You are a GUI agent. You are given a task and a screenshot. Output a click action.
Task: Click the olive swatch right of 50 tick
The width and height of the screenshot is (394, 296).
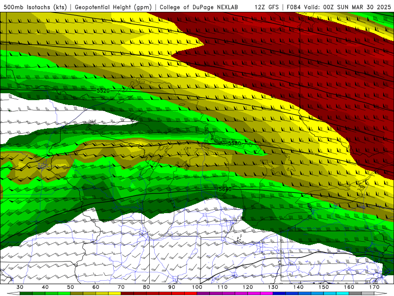point(77,294)
